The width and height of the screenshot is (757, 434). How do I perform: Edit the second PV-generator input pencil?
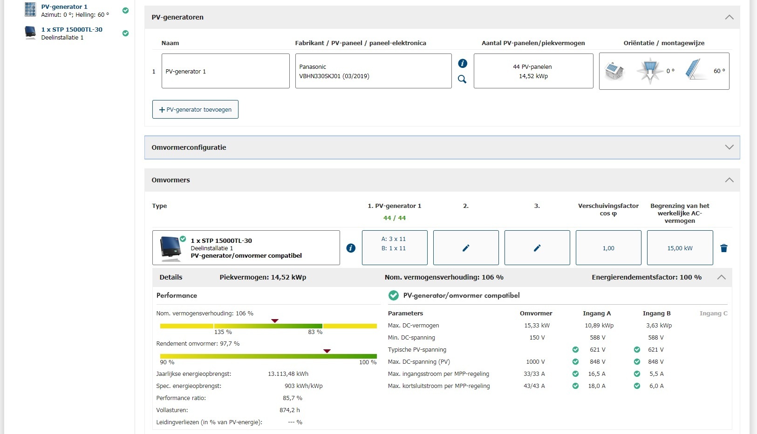point(466,248)
